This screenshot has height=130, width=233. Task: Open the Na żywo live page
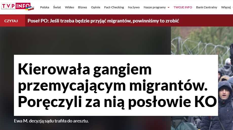point(134,7)
